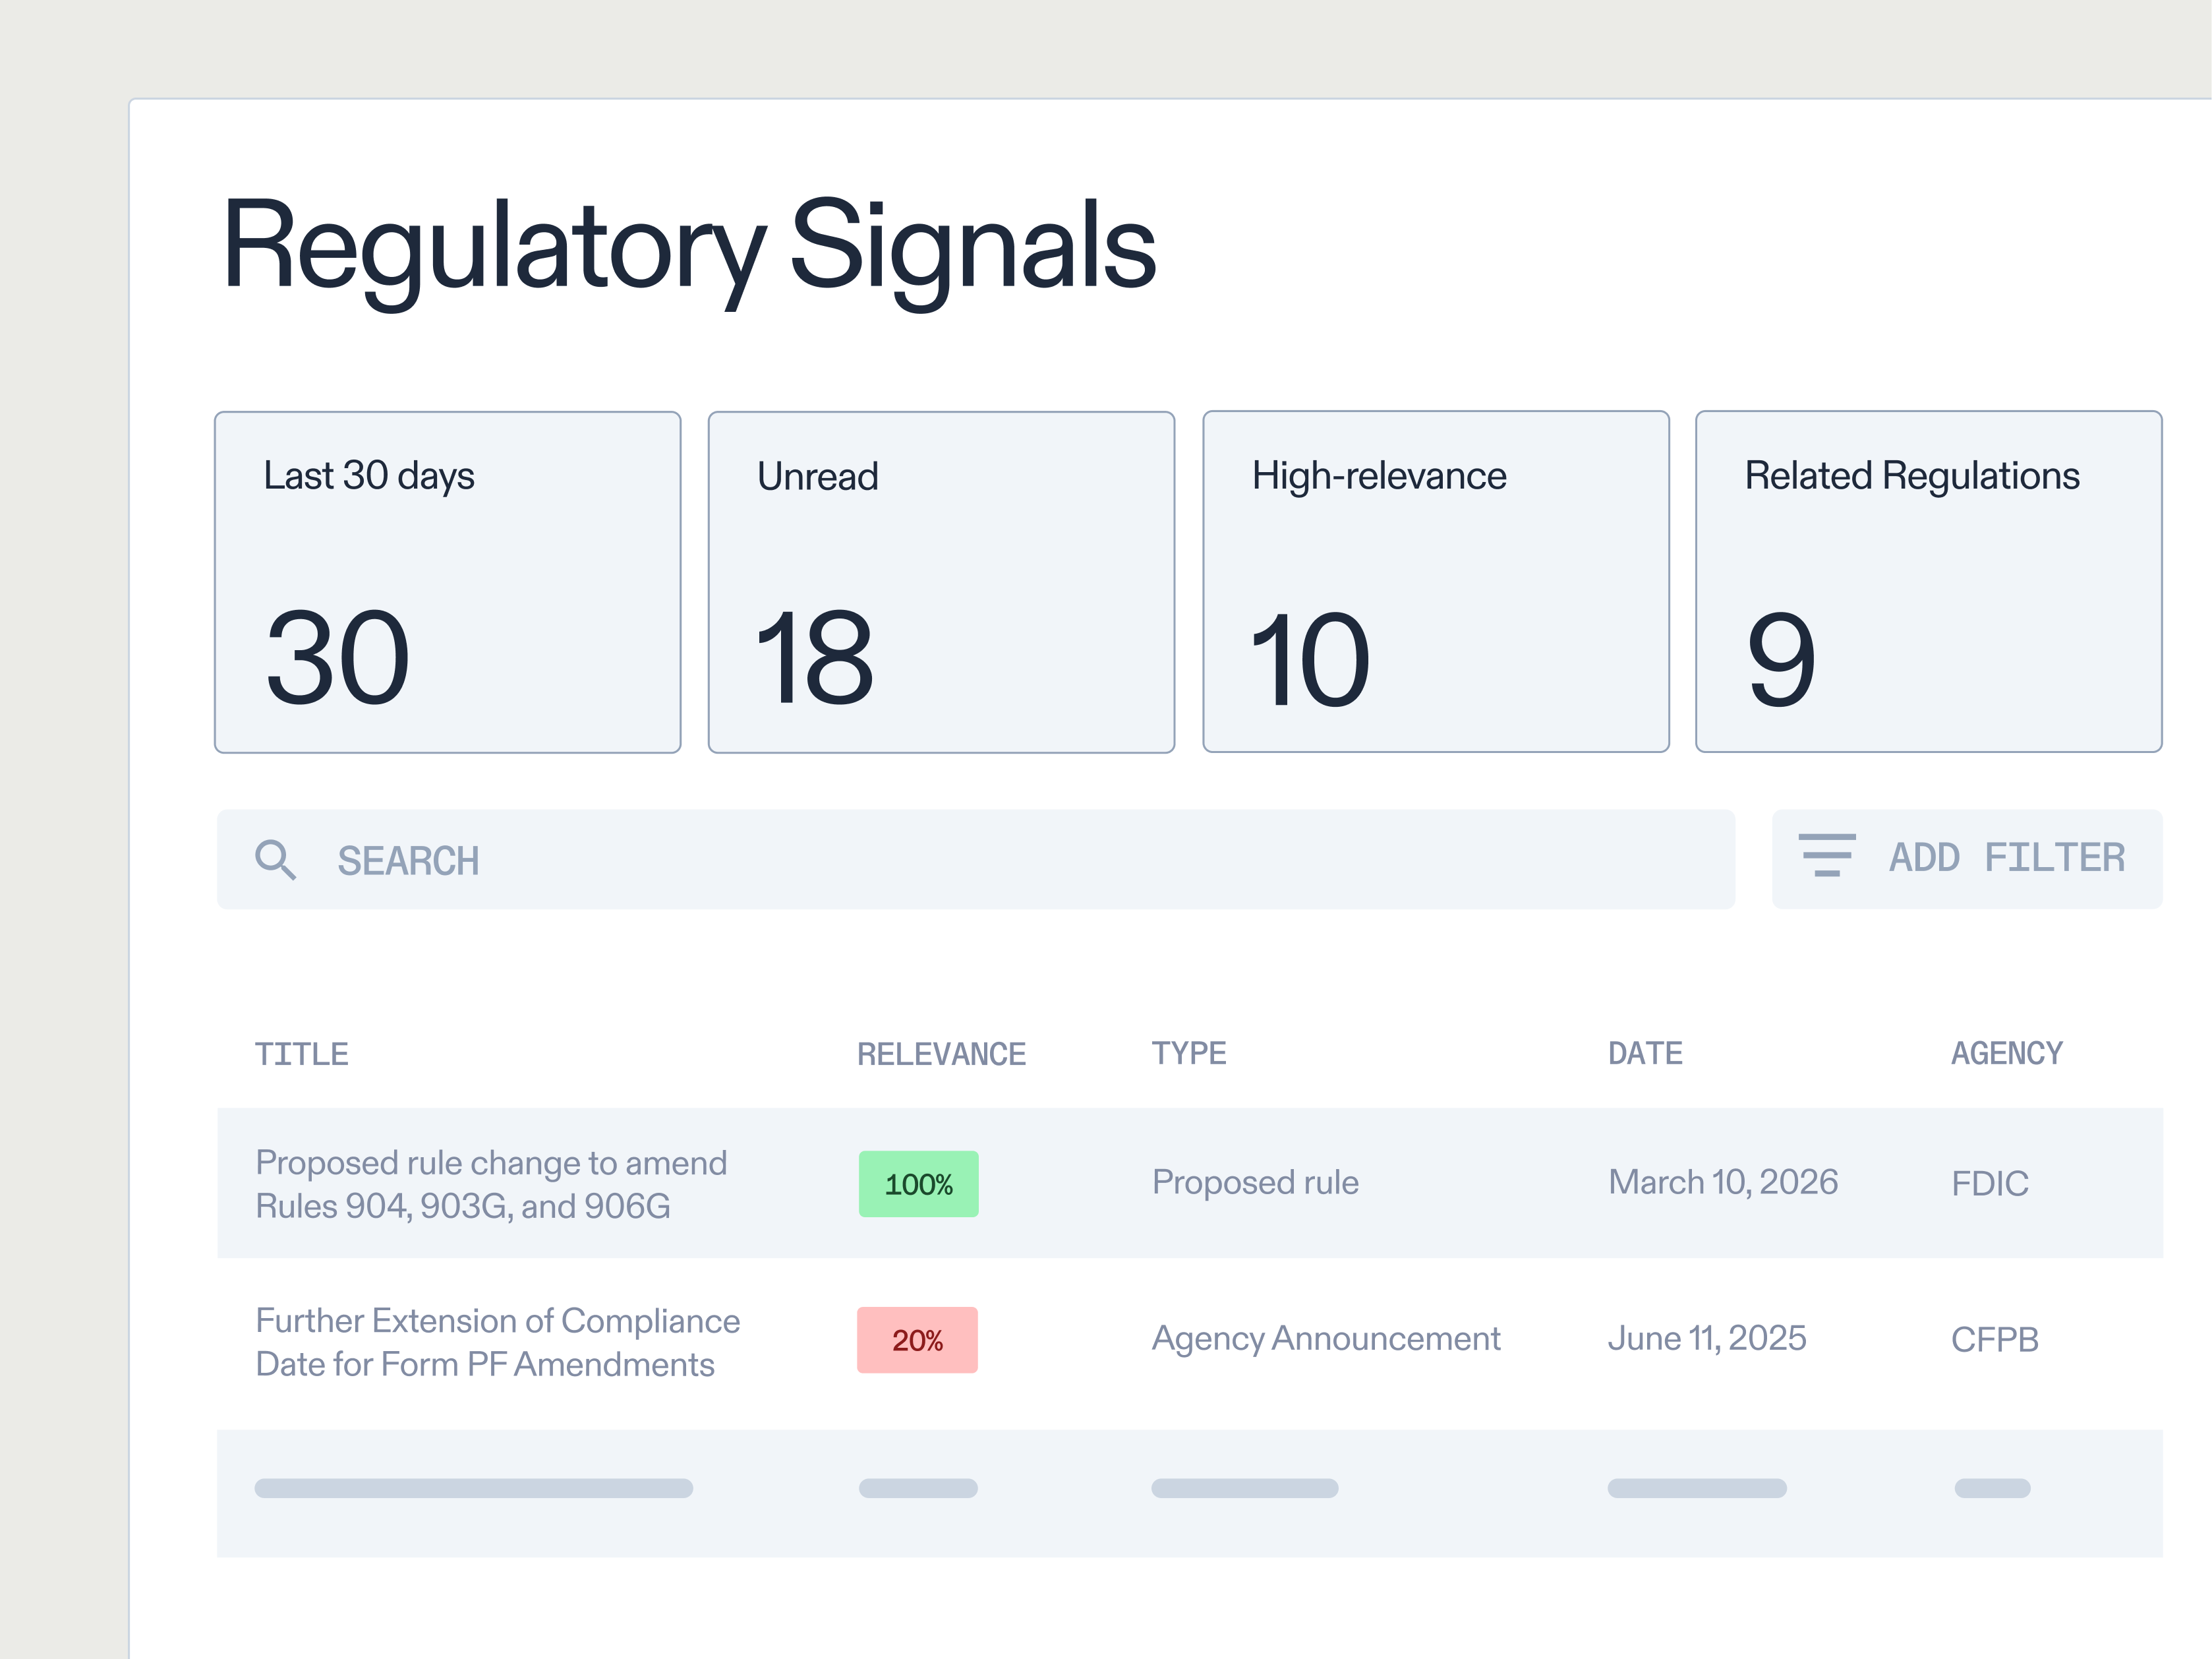Click the 'June 11, 2025' date cell
Image resolution: width=2212 pixels, height=1659 pixels.
tap(1707, 1339)
